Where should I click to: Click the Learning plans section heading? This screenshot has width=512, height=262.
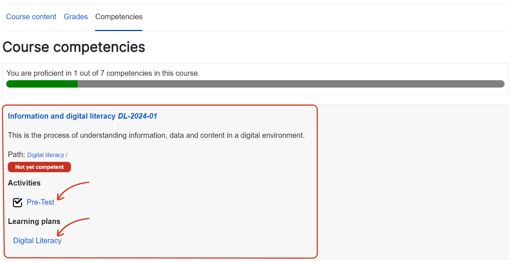click(x=34, y=221)
